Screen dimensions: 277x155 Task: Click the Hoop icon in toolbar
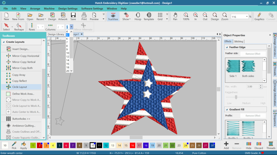tap(138, 16)
